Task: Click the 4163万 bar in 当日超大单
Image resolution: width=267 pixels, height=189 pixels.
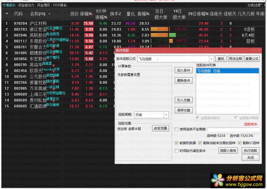Action: click(x=159, y=29)
